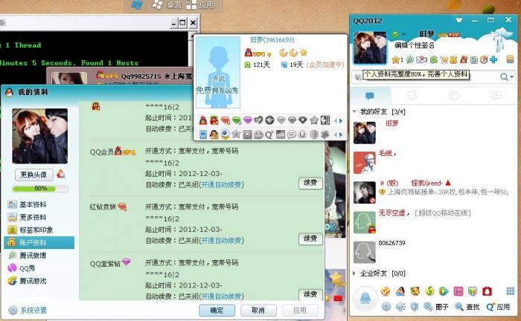Screen dimensions: 521x321
Task: Open the skin changer shirt icon
Action: click(459, 20)
